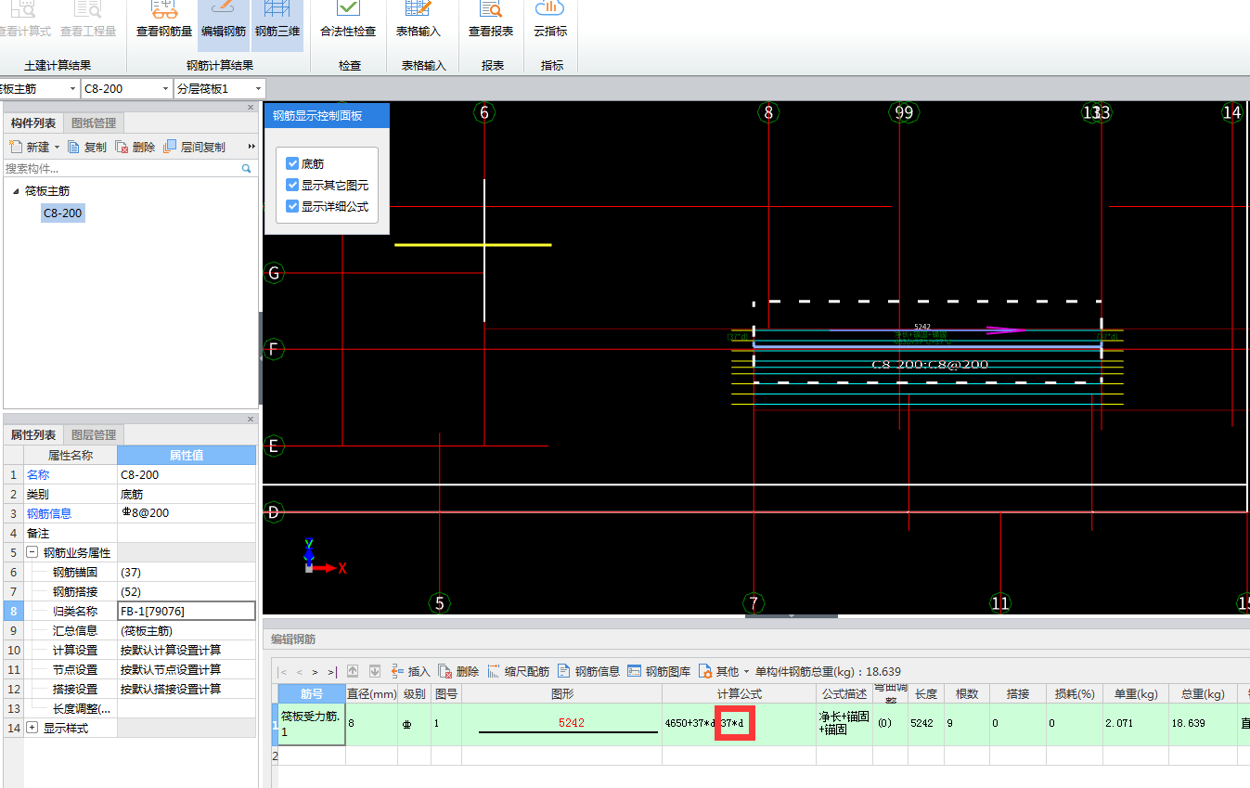Click 名称 property value C8-200
Viewport: 1250px width, 788px height.
(187, 474)
